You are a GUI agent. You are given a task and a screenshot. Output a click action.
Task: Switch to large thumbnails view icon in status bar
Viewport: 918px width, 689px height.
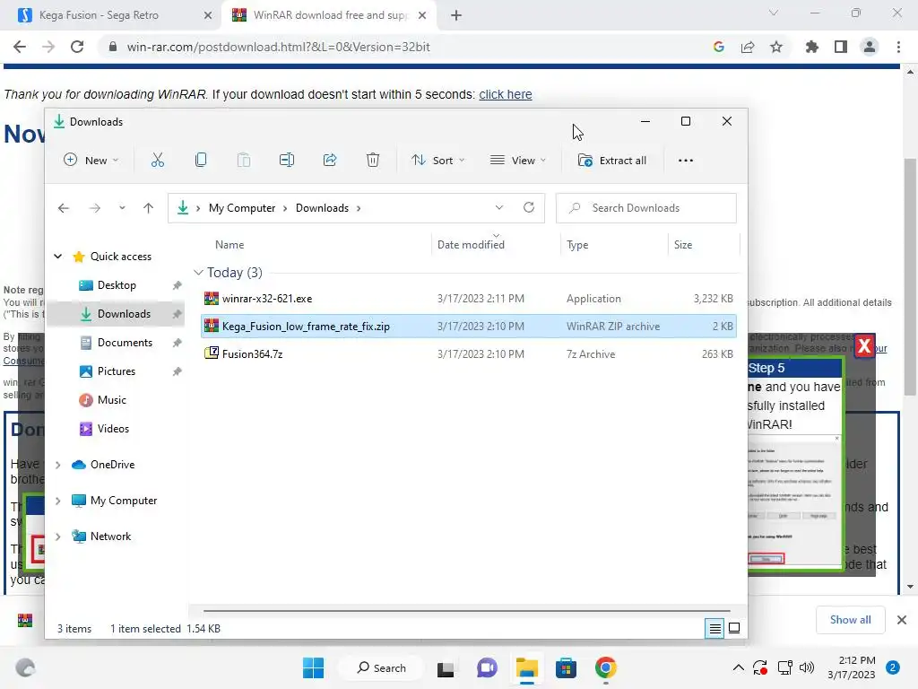(734, 629)
